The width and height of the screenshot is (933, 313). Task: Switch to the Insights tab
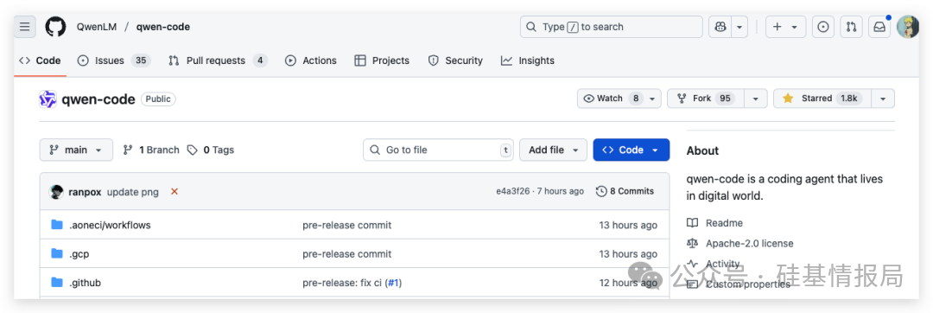[528, 61]
